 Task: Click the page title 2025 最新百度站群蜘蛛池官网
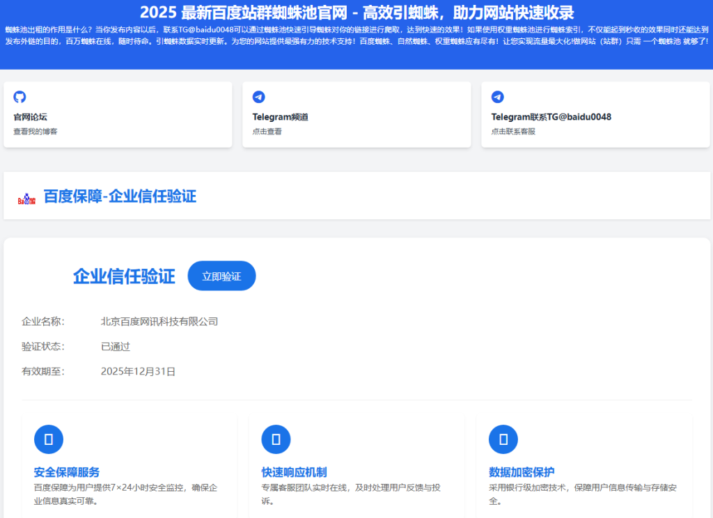(x=356, y=13)
